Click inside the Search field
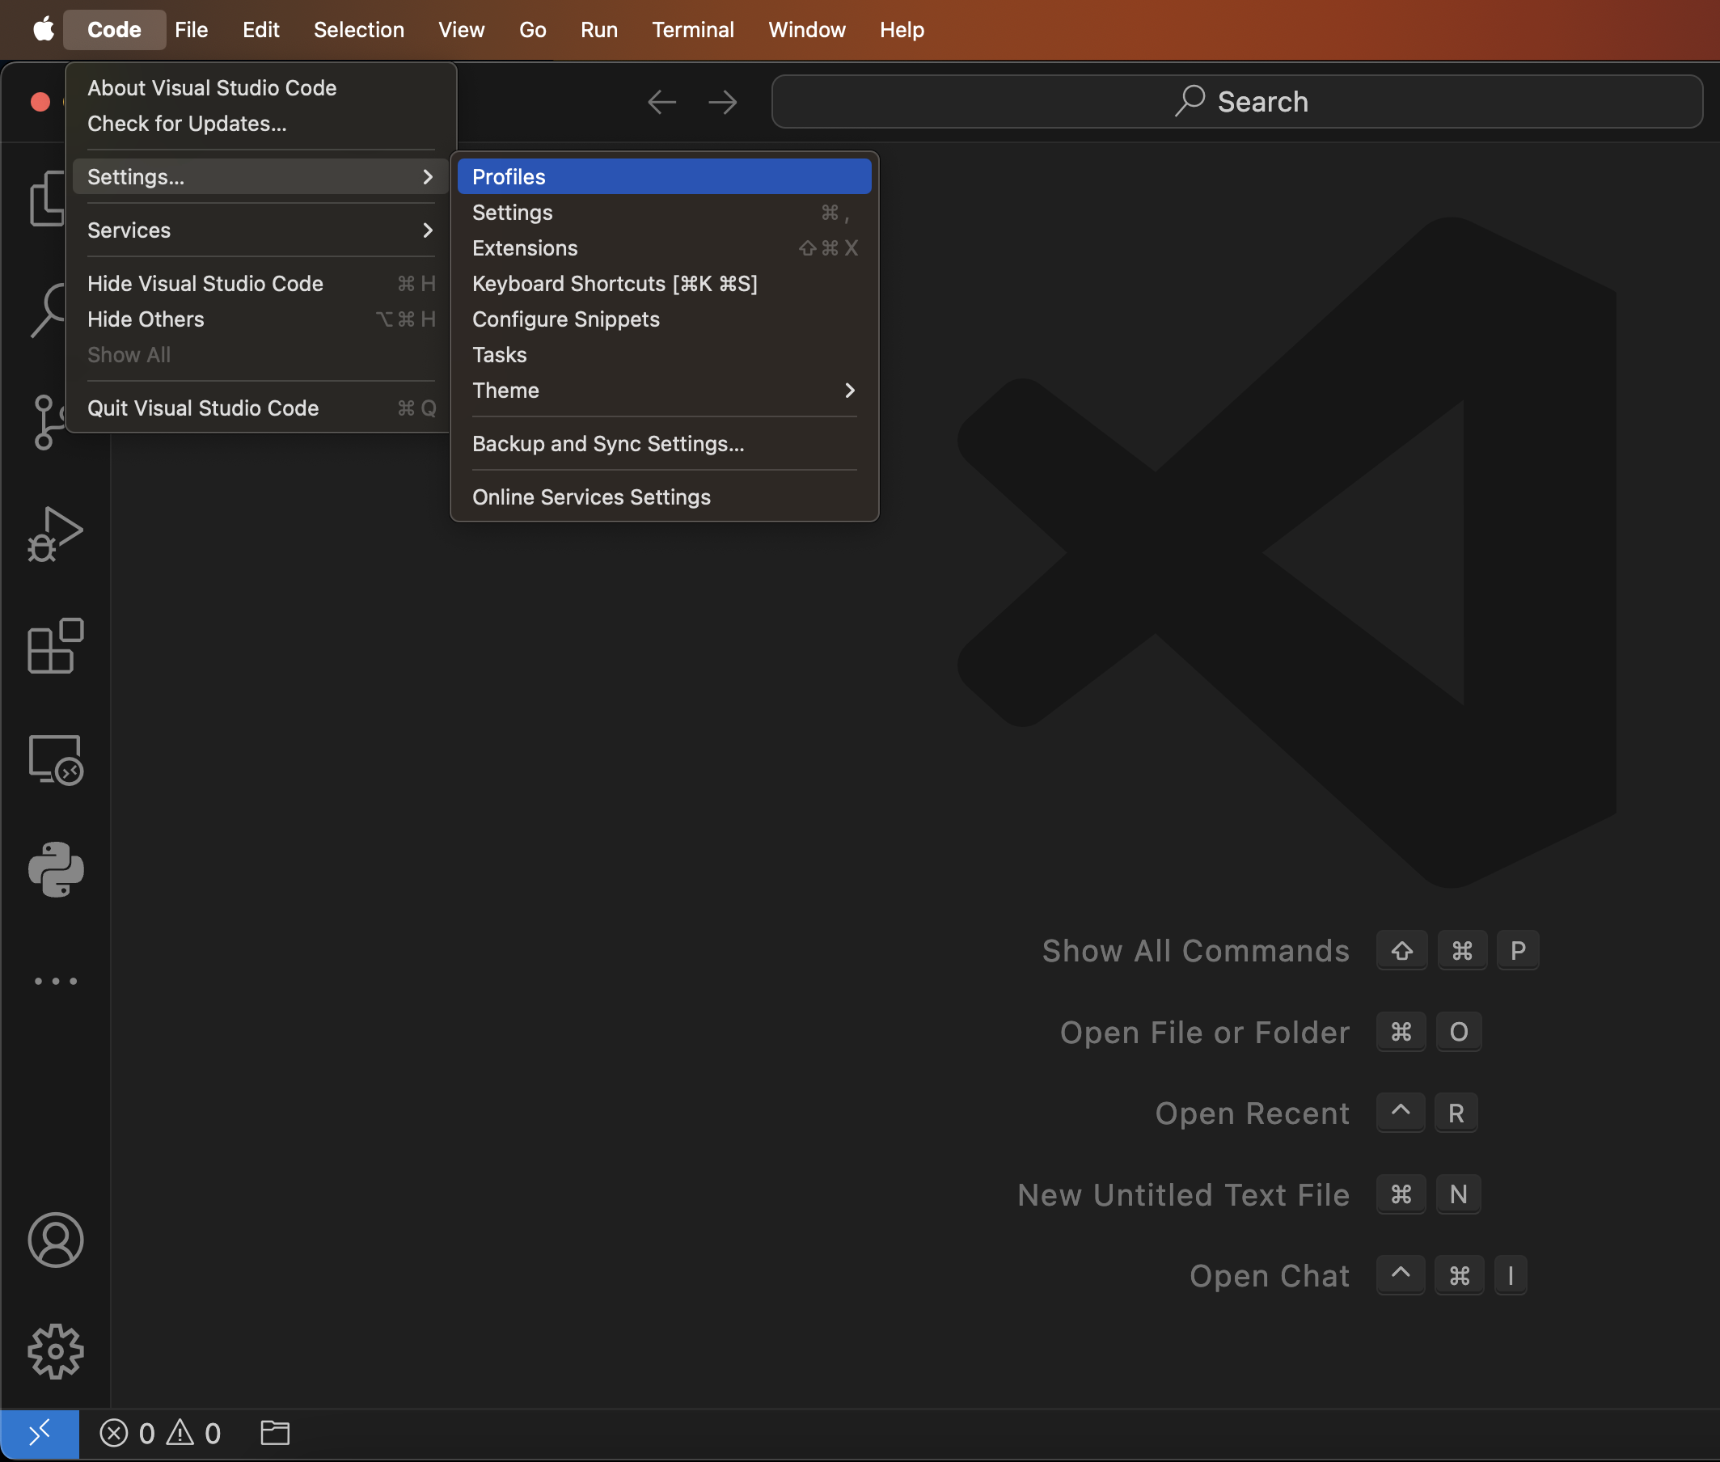Viewport: 1720px width, 1462px height. [x=1238, y=101]
